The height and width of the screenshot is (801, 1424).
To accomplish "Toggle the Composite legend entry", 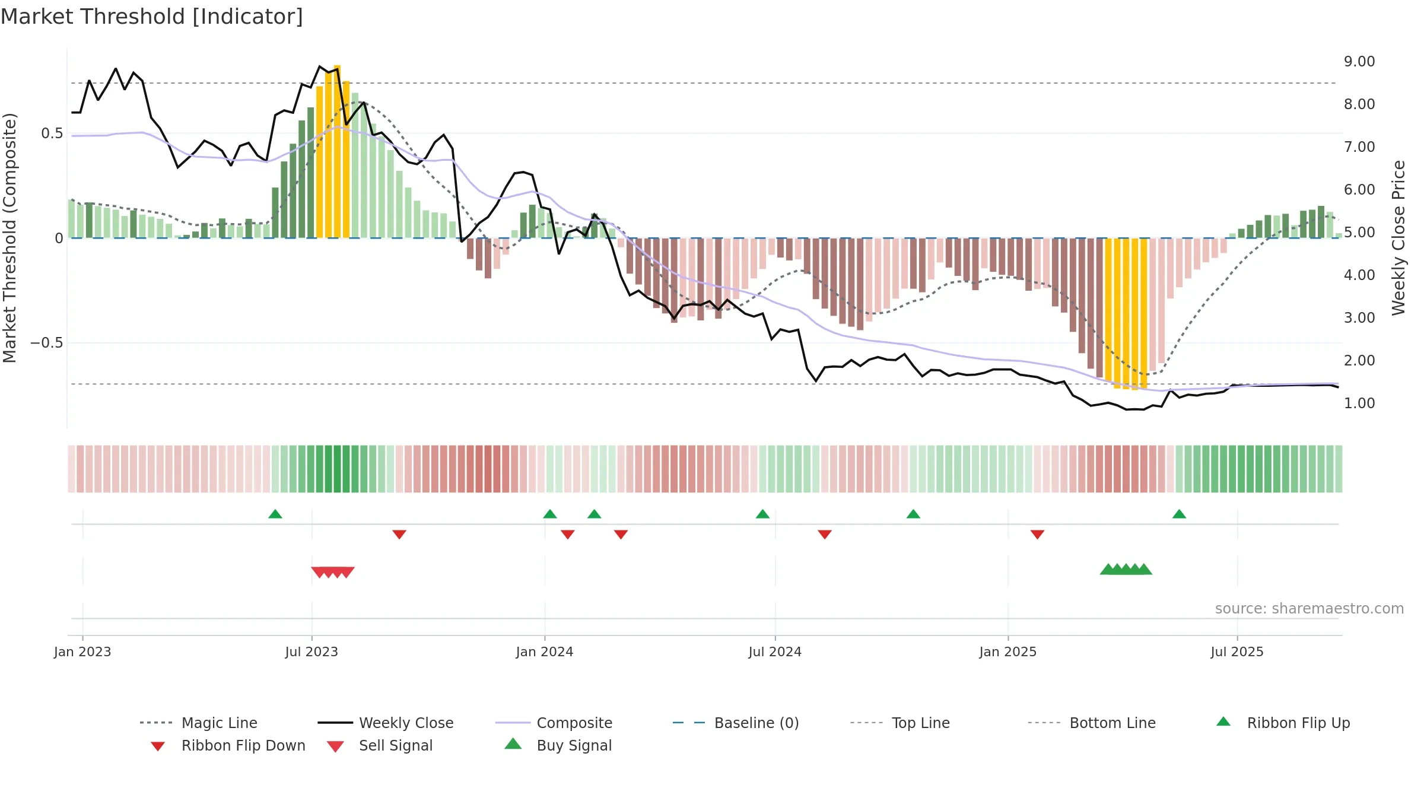I will [554, 723].
